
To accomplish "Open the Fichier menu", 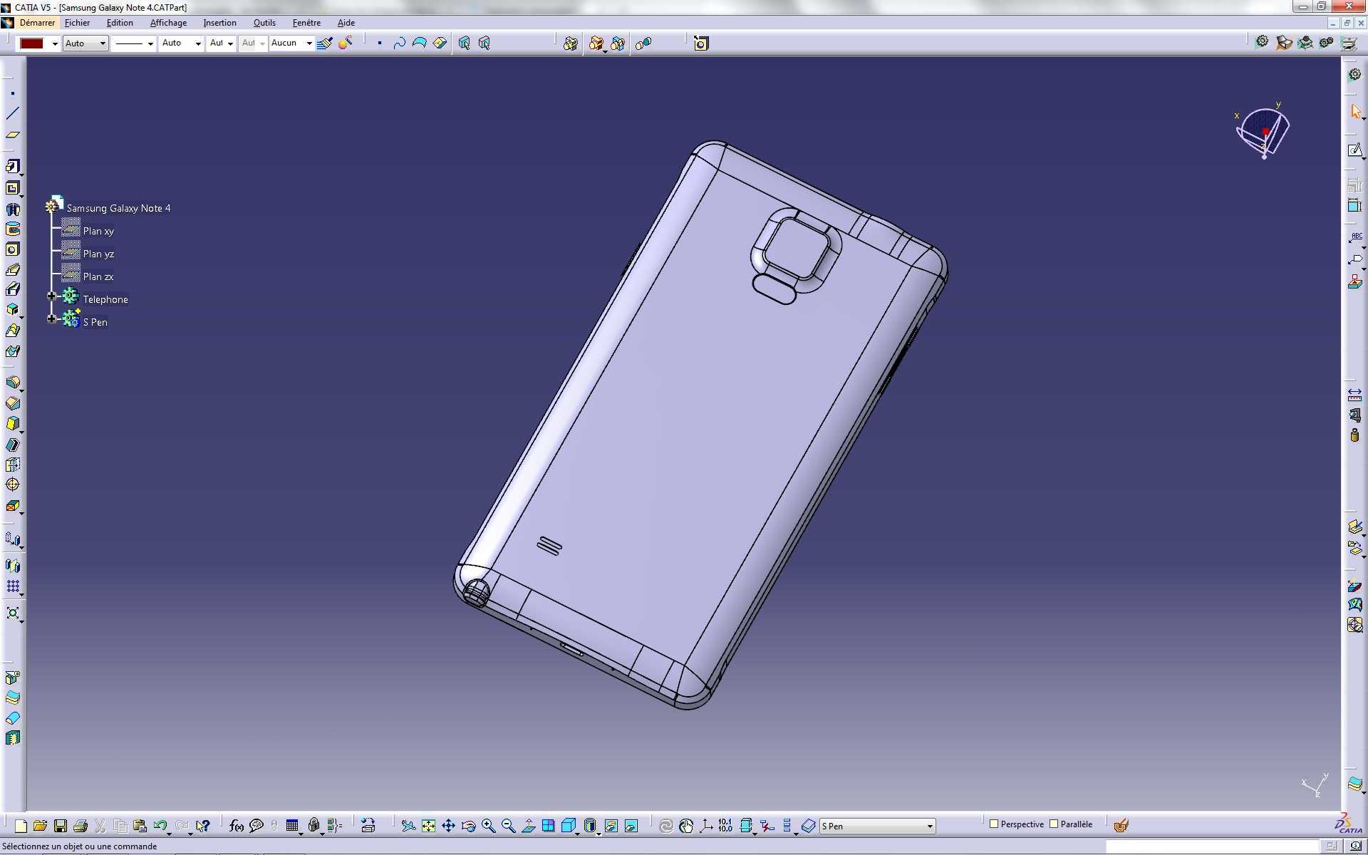I will (77, 23).
